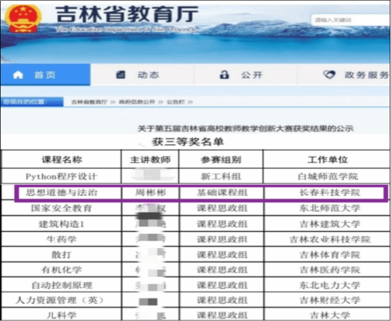Click the announcement title about 教学创新大赛
The height and width of the screenshot is (321, 391).
(246, 129)
